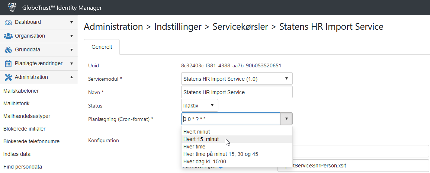Collapse the Administration menu arrow

pos(71,77)
